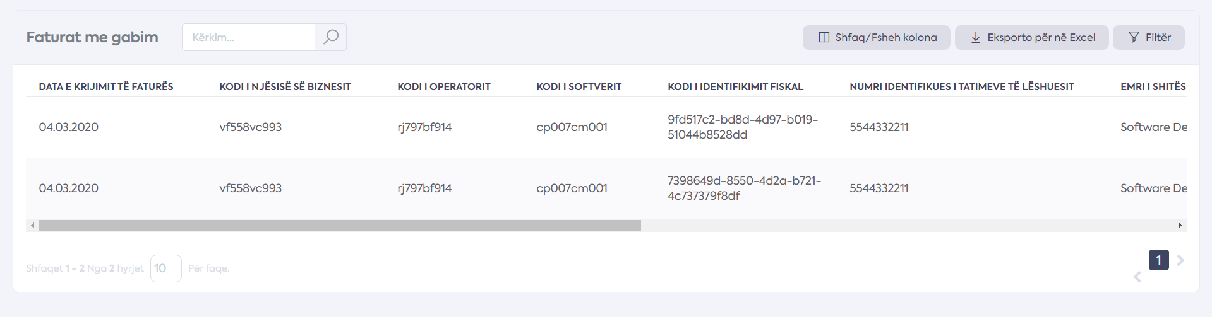Go to next page chevron arrow
This screenshot has height=317, width=1212.
1180,260
